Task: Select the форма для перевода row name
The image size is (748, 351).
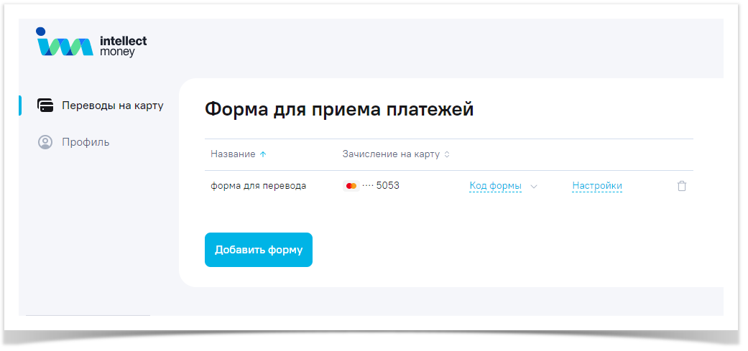Action: 258,186
